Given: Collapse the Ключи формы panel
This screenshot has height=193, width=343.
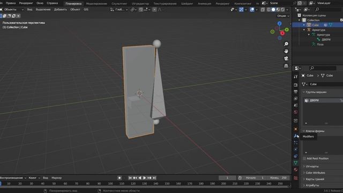Looking at the screenshot, I should 315,131.
